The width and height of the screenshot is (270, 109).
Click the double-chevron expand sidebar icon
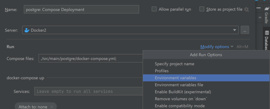coord(260,17)
